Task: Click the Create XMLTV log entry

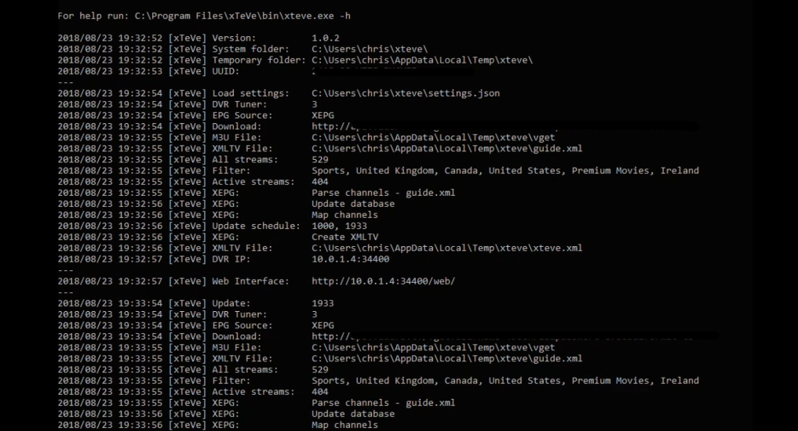Action: (x=344, y=237)
